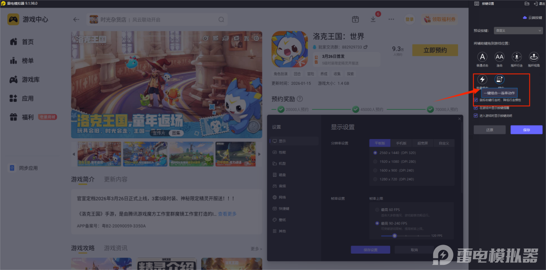Viewport: 546px width, 270px height.
Task: Click the keyboard icon beside 按键设置
Action: coord(477,3)
